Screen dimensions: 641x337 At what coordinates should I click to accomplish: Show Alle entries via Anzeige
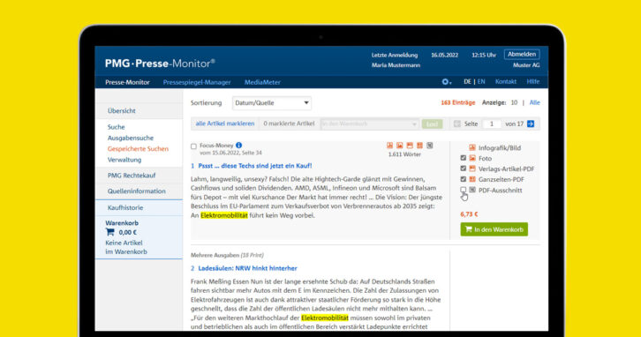coord(535,102)
